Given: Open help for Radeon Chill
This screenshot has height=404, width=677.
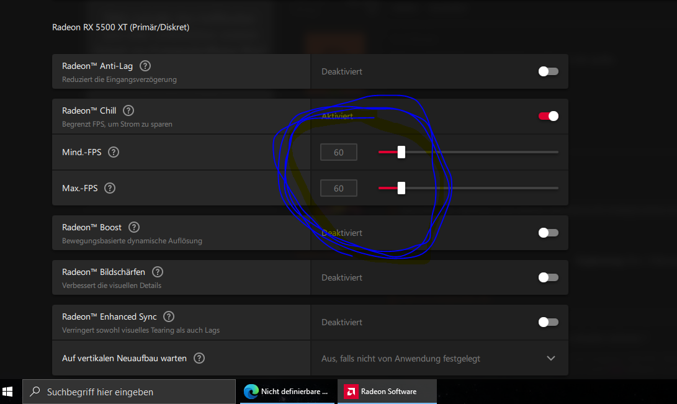Looking at the screenshot, I should 128,110.
